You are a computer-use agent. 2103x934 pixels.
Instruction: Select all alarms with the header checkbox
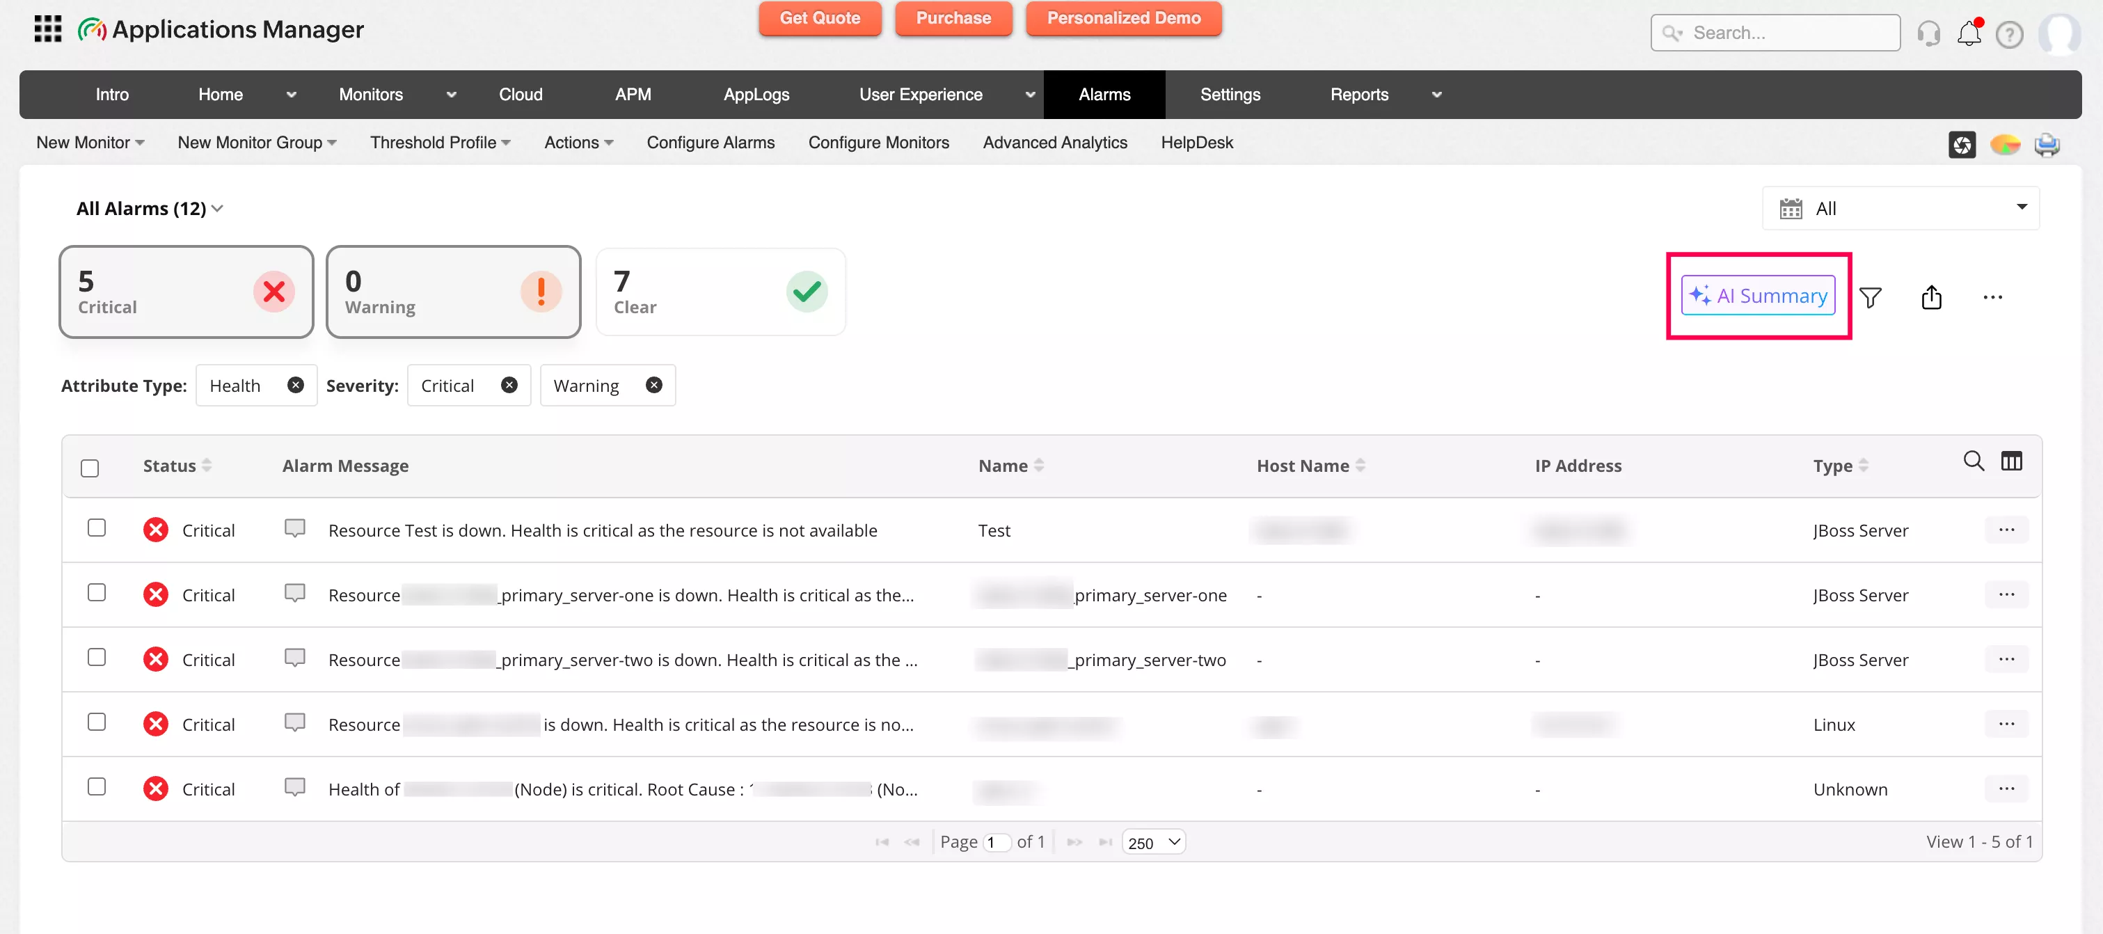(90, 466)
